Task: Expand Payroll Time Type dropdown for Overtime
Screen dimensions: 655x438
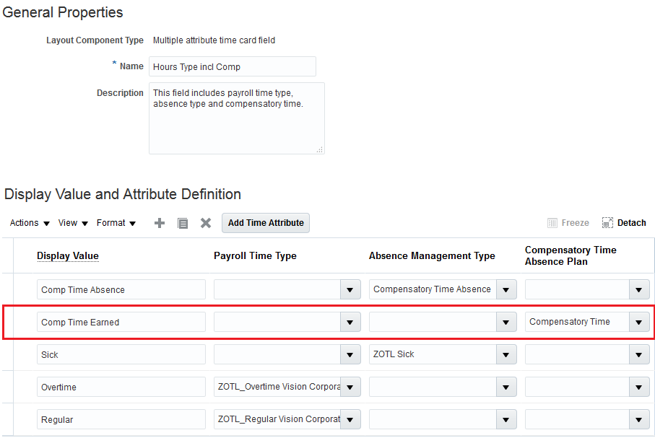Action: point(350,387)
